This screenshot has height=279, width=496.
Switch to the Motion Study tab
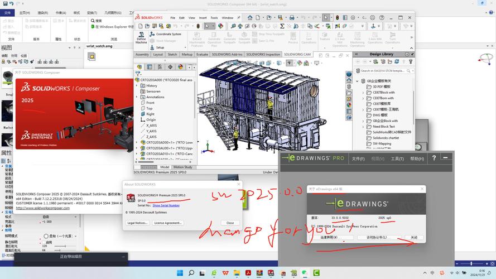182,167
